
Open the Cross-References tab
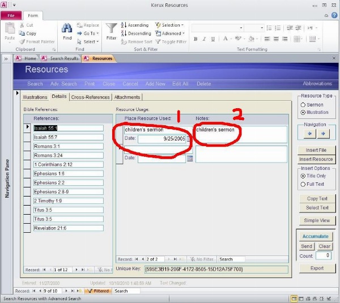click(x=91, y=97)
